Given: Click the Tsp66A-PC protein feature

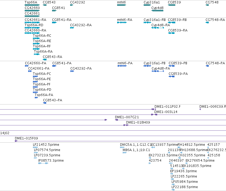Looking at the screenshot, I should 36,76.
